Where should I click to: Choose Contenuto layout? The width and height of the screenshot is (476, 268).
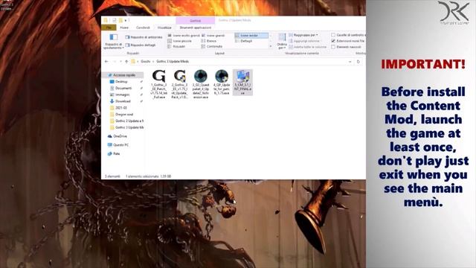click(212, 46)
